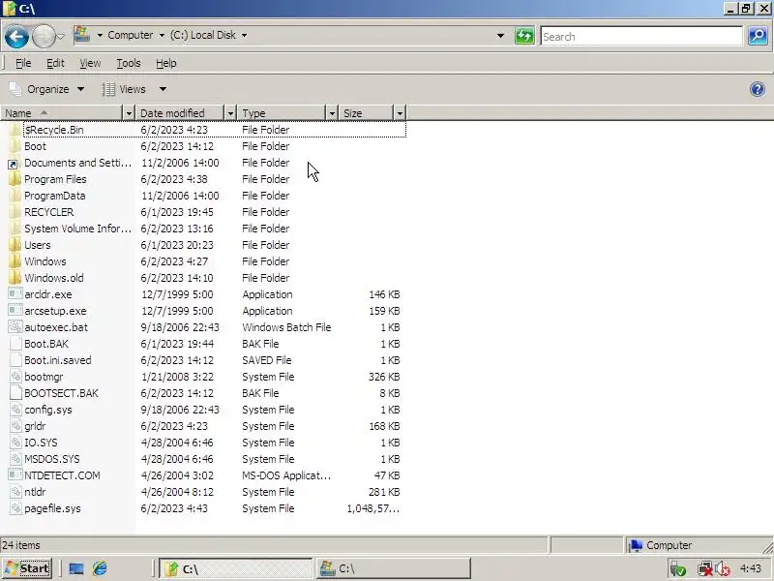The width and height of the screenshot is (774, 581).
Task: Click the Start button
Action: 26,568
